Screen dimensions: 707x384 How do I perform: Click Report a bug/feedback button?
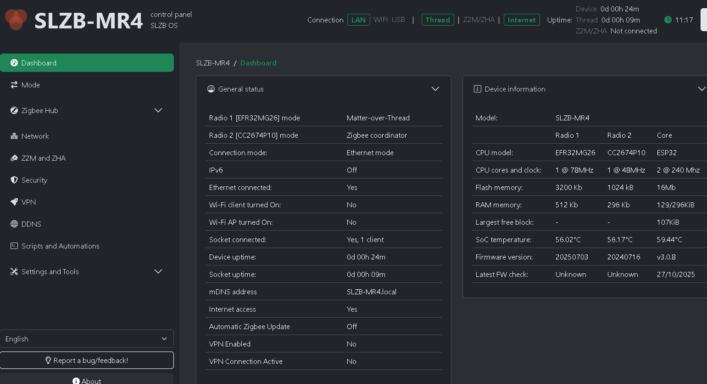point(87,361)
